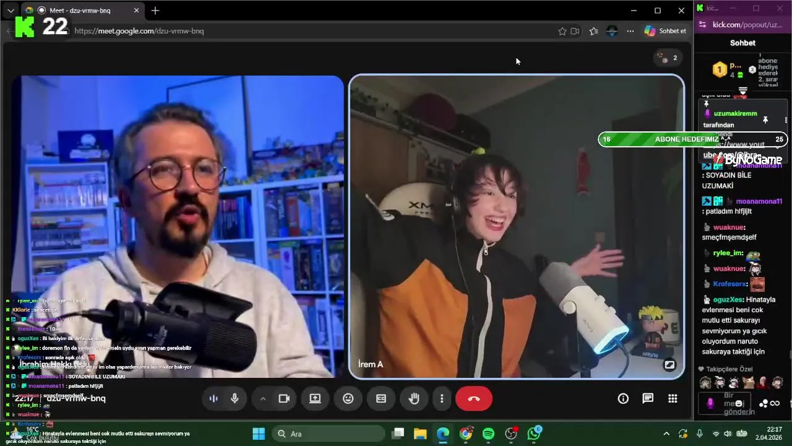The width and height of the screenshot is (792, 446).
Task: Open browser three-dot settings menu
Action: (631, 31)
